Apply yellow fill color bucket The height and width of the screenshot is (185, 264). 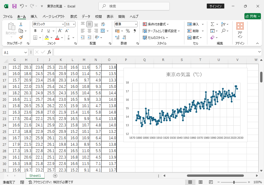click(47, 38)
